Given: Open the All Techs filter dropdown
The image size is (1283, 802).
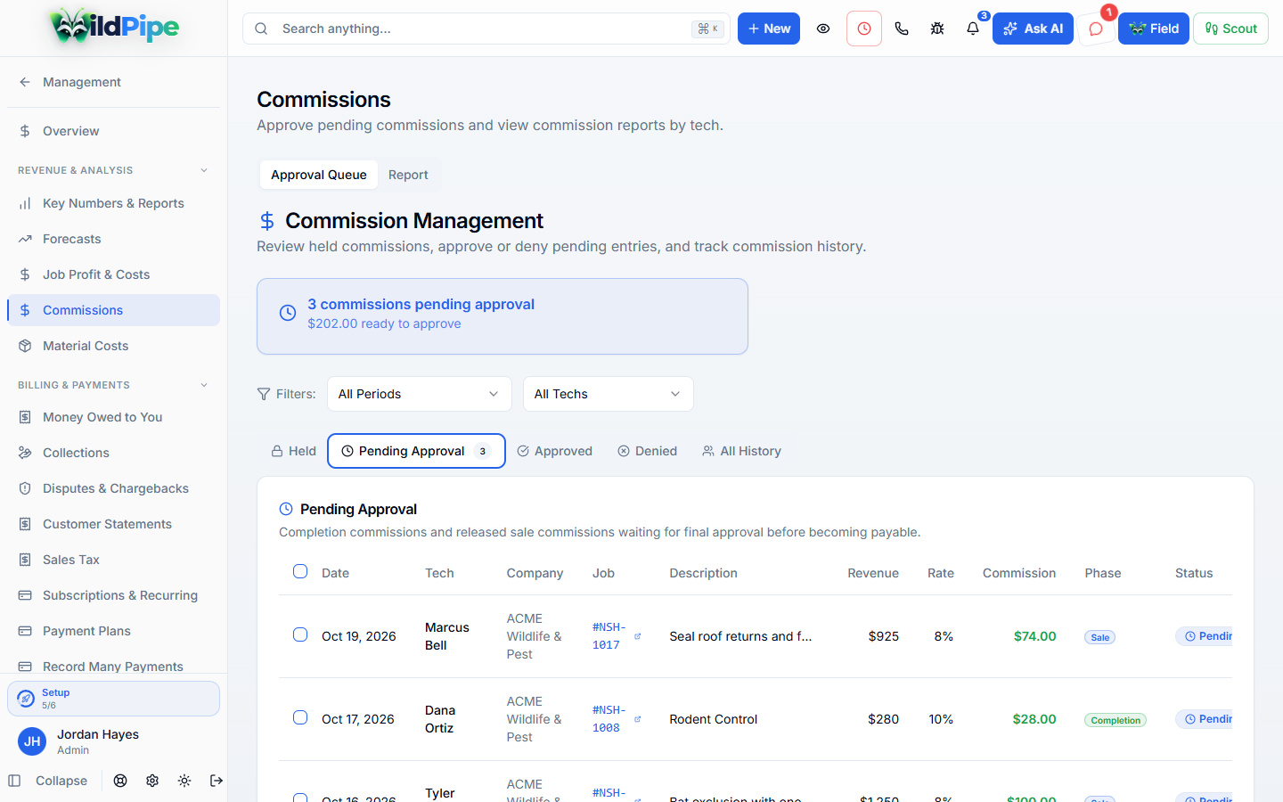Looking at the screenshot, I should click(x=608, y=394).
